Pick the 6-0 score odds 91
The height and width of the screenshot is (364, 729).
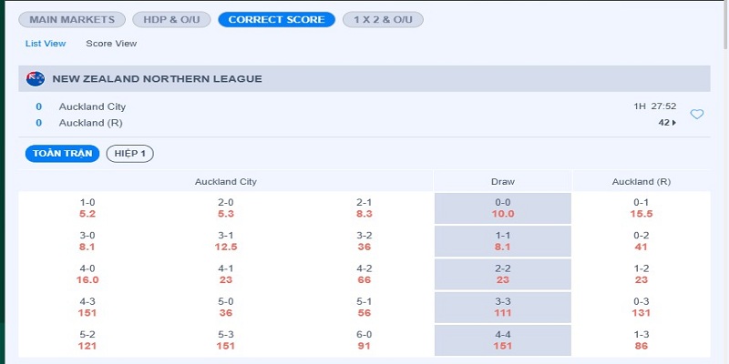[364, 339]
